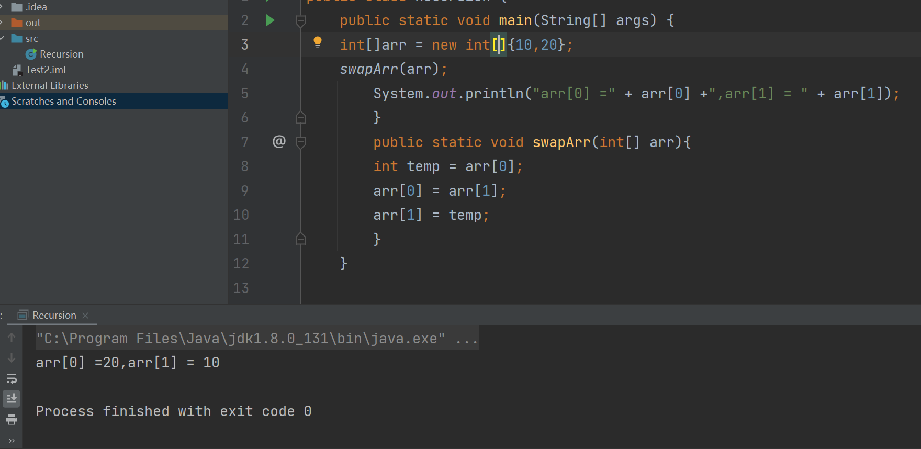Click 'int temp = arr[0];' line
This screenshot has height=449, width=921.
[448, 166]
